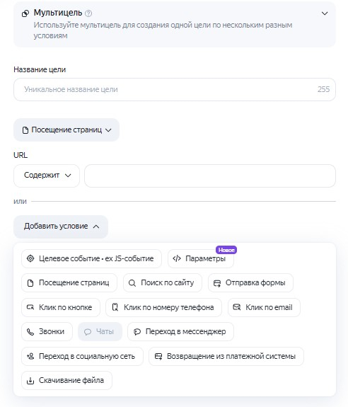
Task: Add Посещение страниц condition from list
Action: coord(69,282)
